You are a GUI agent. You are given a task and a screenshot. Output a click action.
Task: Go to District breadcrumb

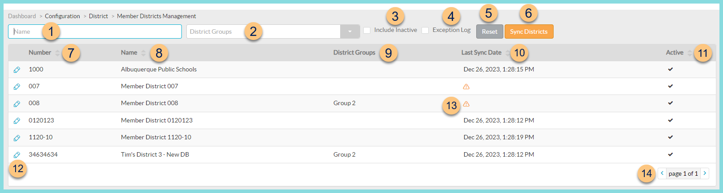[98, 16]
